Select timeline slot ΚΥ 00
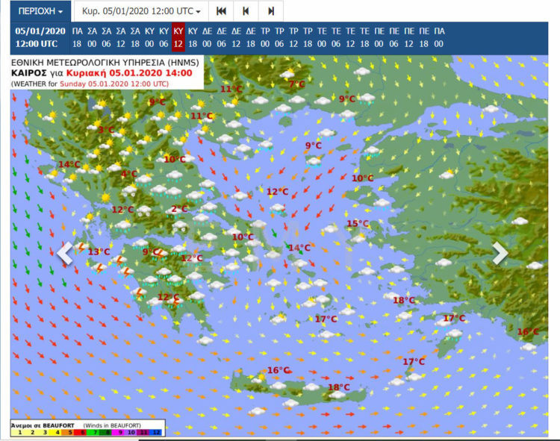Image resolution: width=560 pixels, height=441 pixels. point(149,37)
